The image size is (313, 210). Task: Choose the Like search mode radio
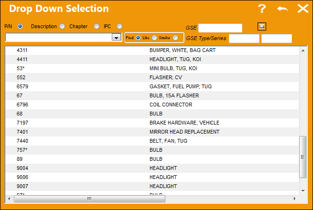pos(154,38)
